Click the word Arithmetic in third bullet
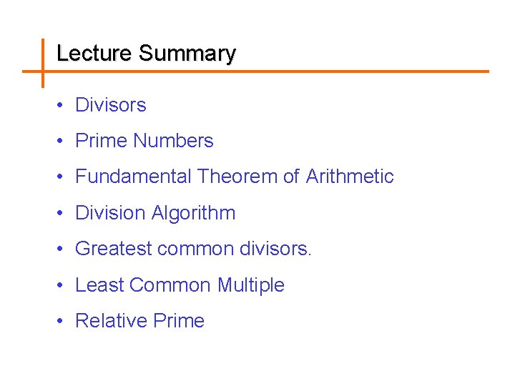The height and width of the screenshot is (386, 515). pos(350,177)
